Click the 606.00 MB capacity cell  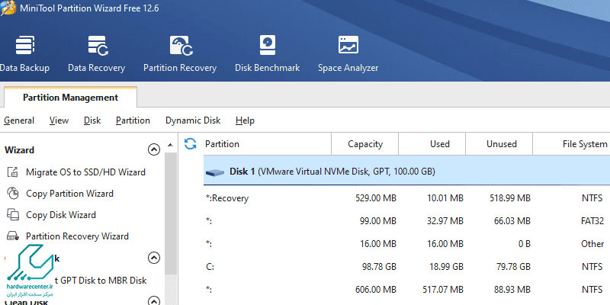(x=376, y=290)
